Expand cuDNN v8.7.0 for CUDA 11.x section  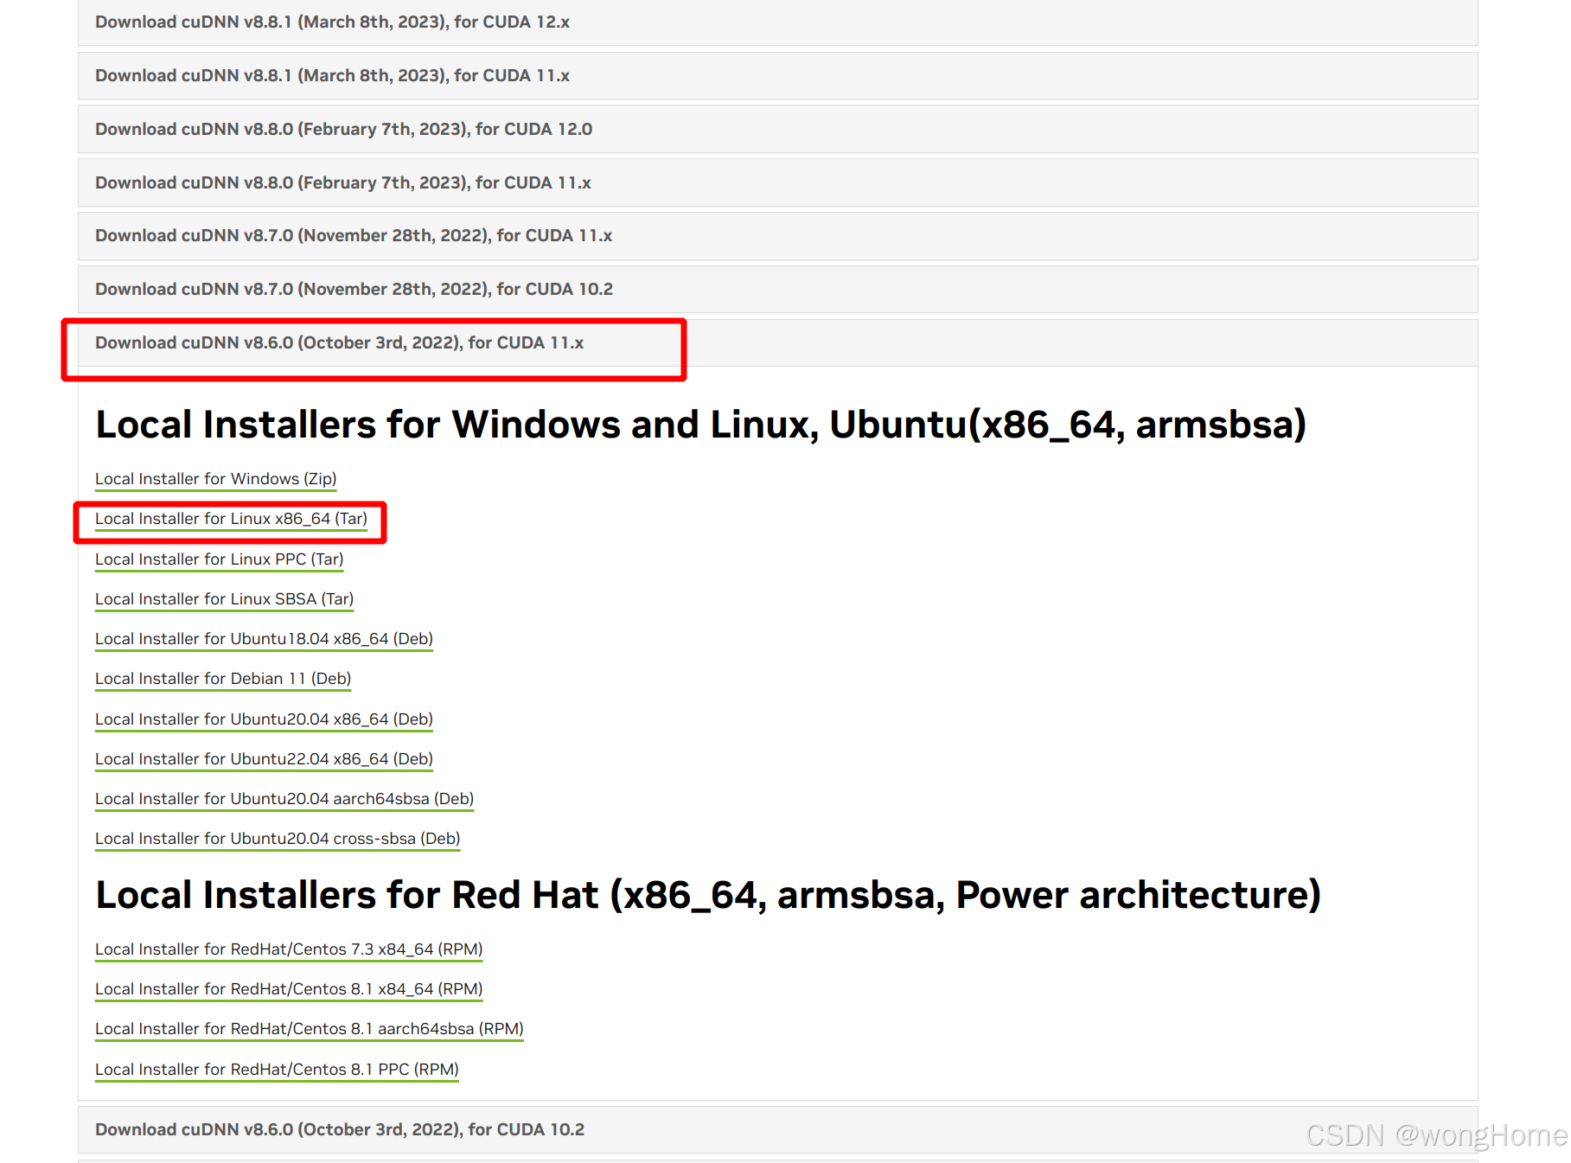(x=777, y=235)
